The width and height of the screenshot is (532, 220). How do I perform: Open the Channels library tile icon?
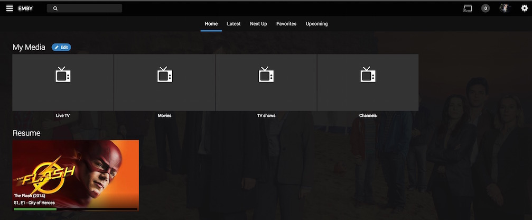point(368,74)
